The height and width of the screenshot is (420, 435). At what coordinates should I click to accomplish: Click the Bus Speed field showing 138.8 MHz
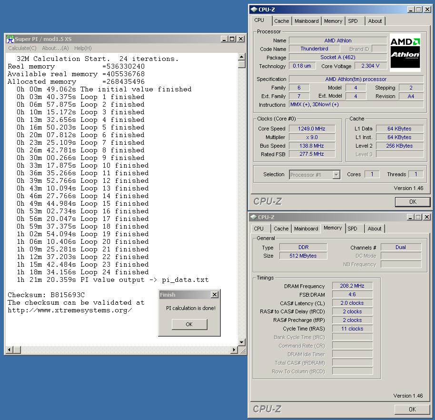(312, 146)
